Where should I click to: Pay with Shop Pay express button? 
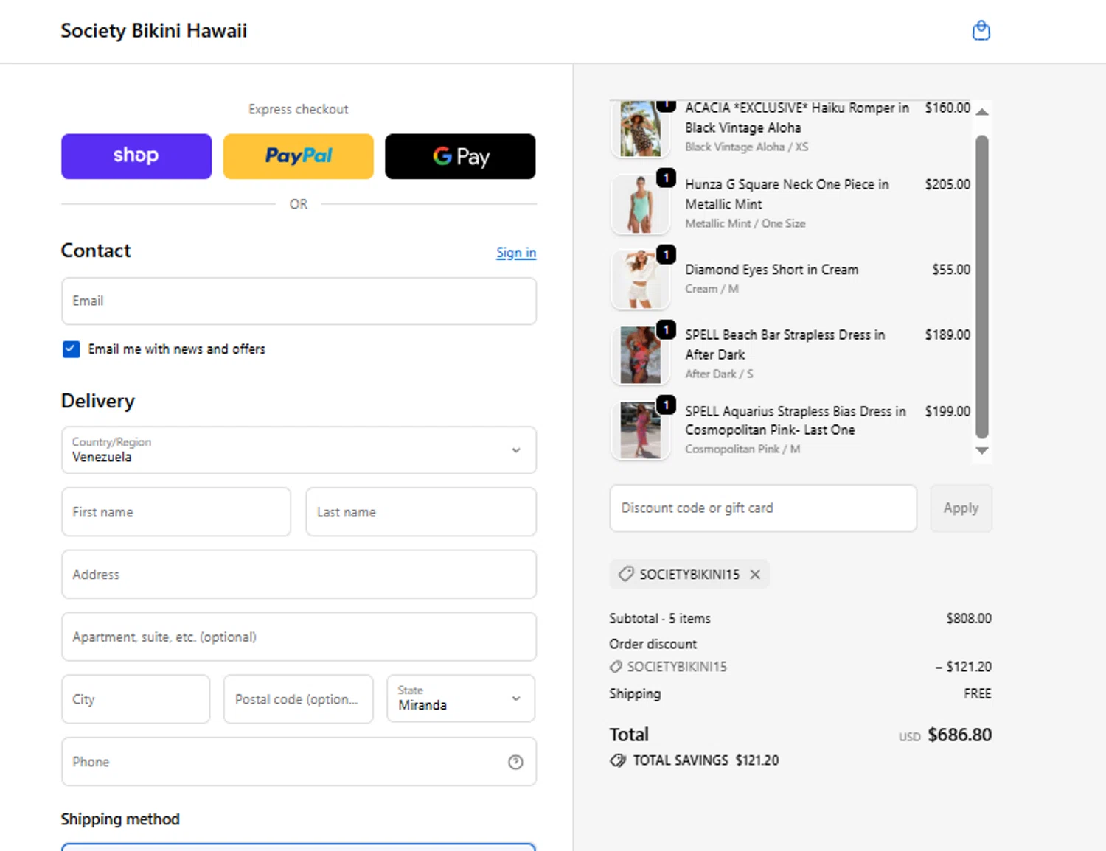pos(136,156)
